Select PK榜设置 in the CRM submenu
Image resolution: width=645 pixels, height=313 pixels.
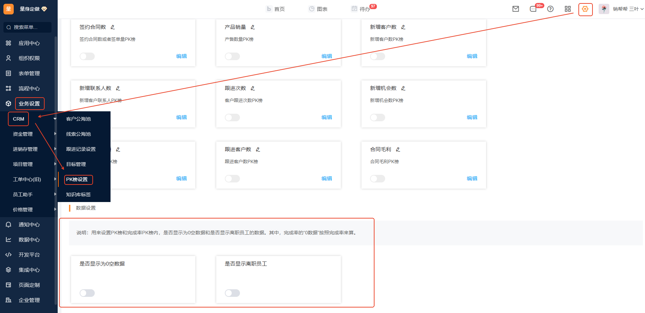click(77, 179)
